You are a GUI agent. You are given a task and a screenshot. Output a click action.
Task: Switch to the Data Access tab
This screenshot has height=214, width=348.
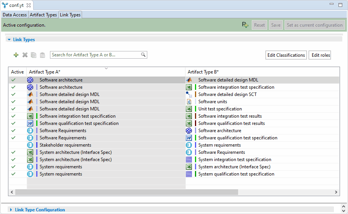click(15, 15)
